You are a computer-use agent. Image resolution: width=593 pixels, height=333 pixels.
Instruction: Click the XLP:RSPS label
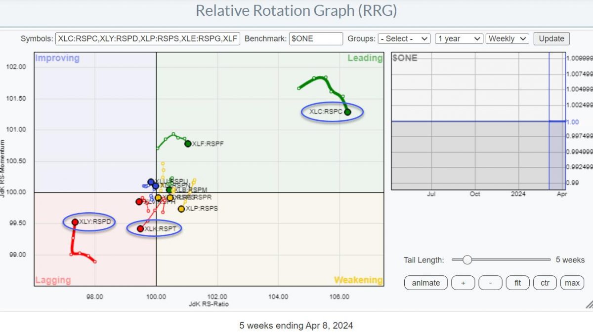pyautogui.click(x=202, y=209)
